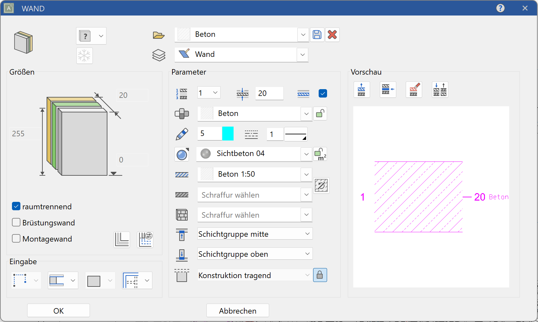Insert a layer above in the Vorschau preview

[362, 89]
